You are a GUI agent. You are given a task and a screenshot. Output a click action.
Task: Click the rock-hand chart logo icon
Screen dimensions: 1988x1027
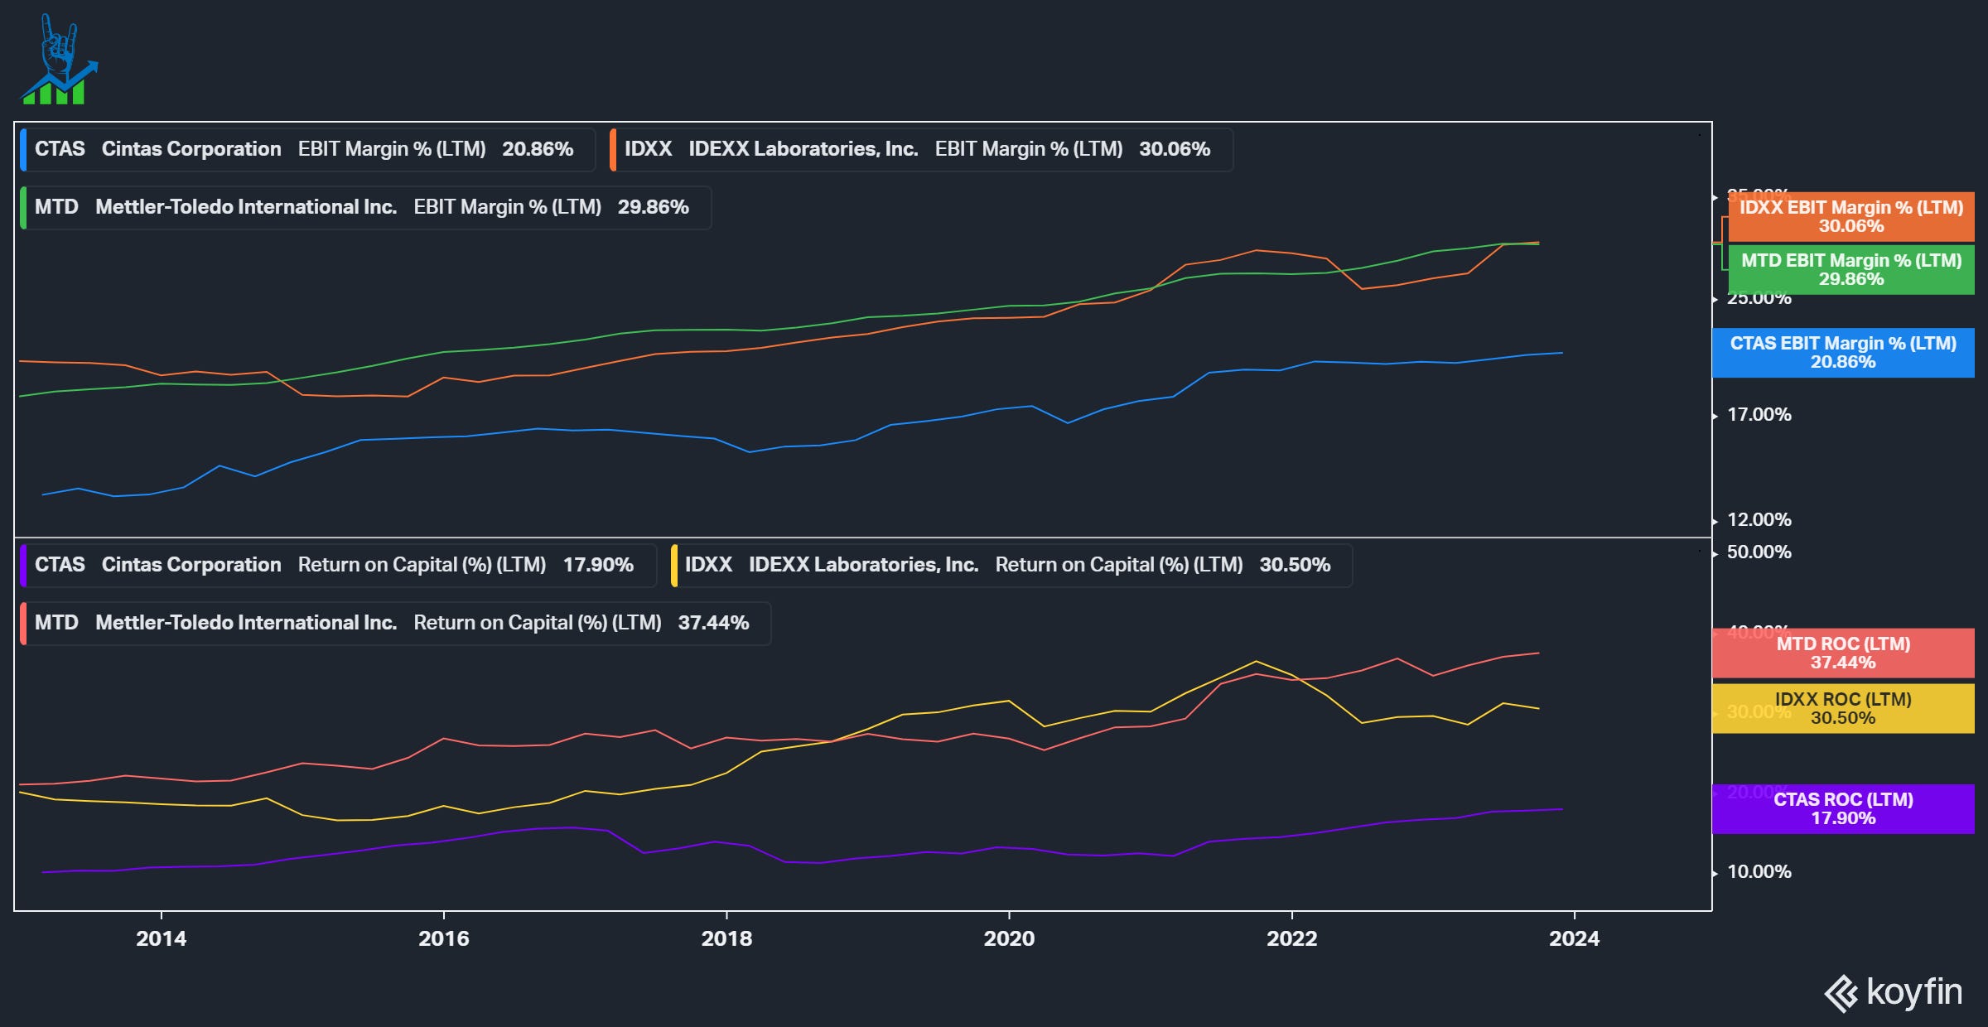(x=60, y=59)
